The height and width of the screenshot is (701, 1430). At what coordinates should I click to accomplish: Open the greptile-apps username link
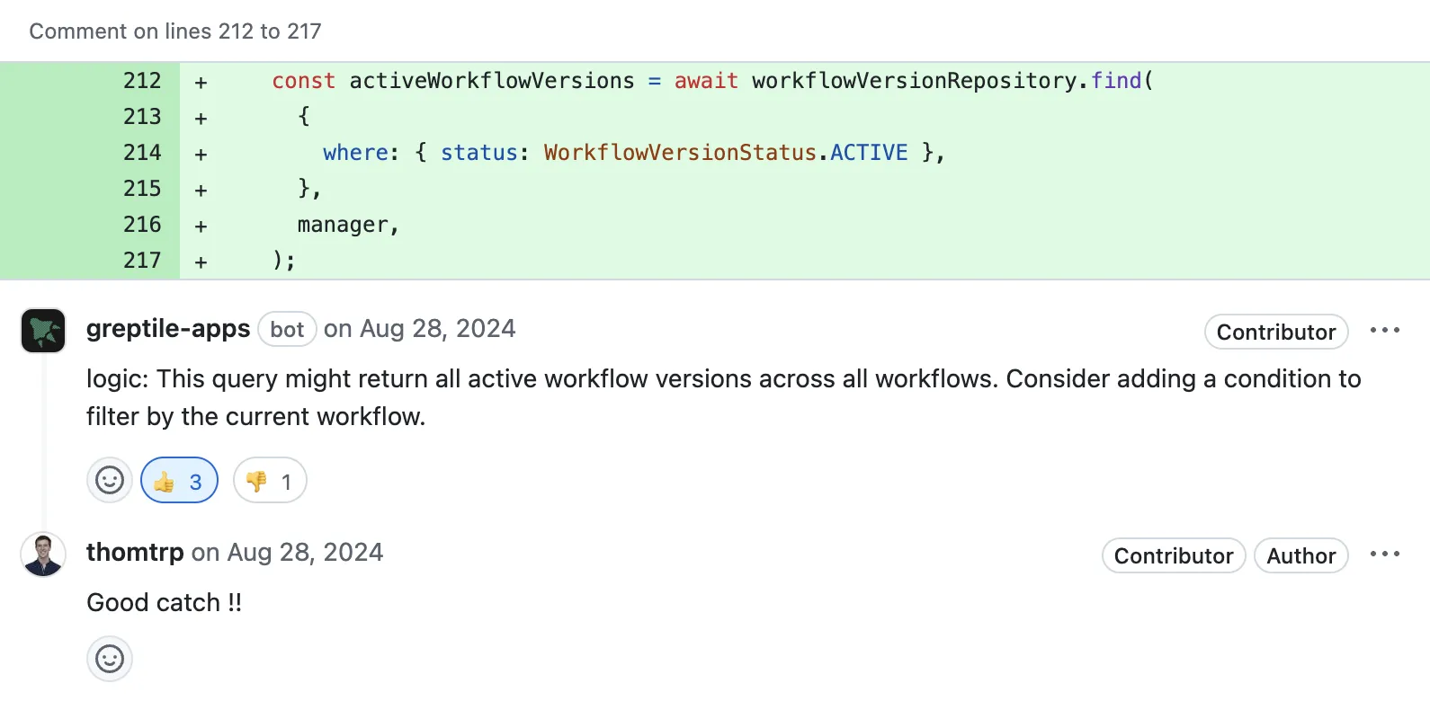[168, 329]
